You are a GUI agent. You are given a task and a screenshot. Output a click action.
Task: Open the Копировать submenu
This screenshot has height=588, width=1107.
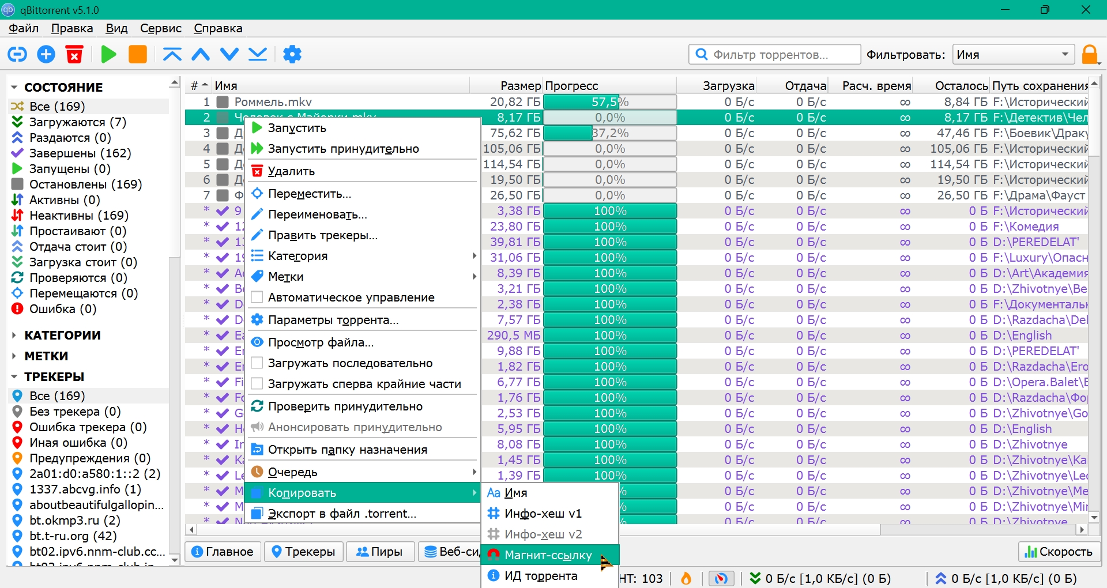[363, 493]
